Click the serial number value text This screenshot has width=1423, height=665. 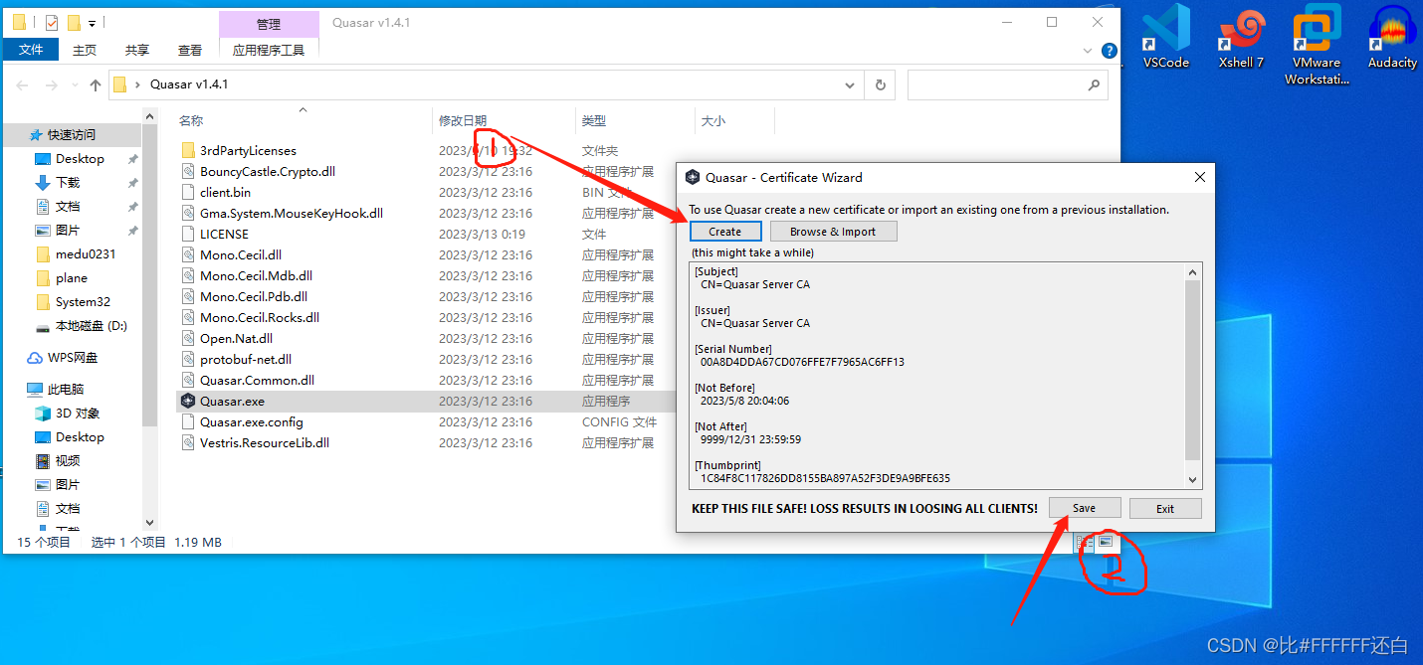point(802,362)
